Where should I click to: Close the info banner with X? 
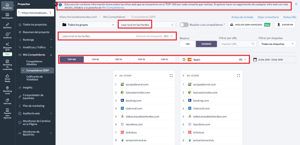tap(296, 4)
